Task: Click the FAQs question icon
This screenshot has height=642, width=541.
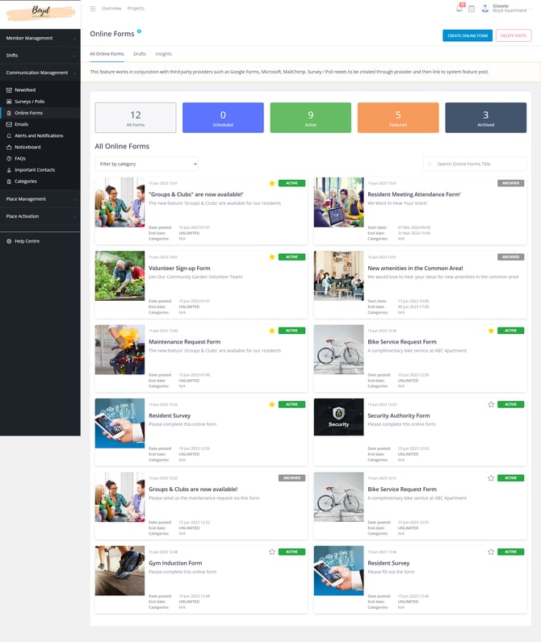Action: 9,158
